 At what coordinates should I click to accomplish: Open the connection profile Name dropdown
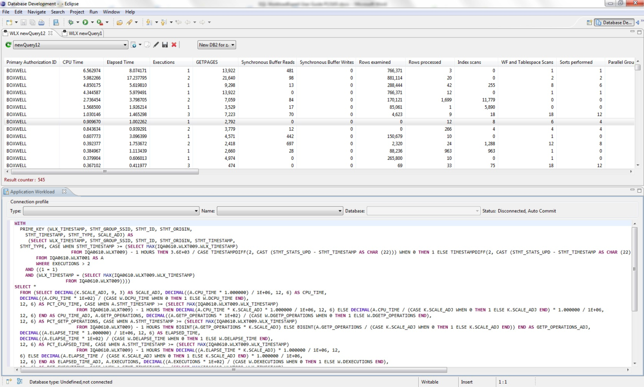340,211
